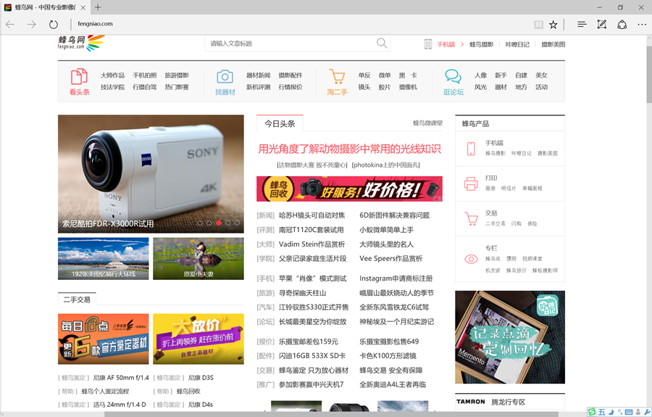Open the Hub lines icon
652x417 pixels.
[x=582, y=25]
